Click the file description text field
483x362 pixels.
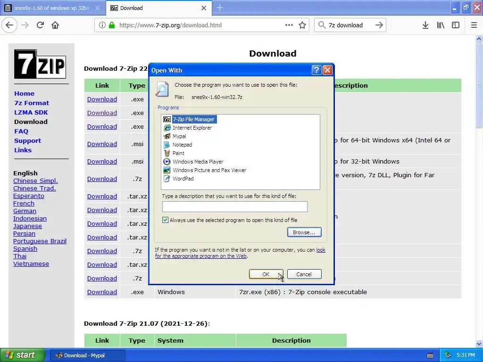click(235, 206)
